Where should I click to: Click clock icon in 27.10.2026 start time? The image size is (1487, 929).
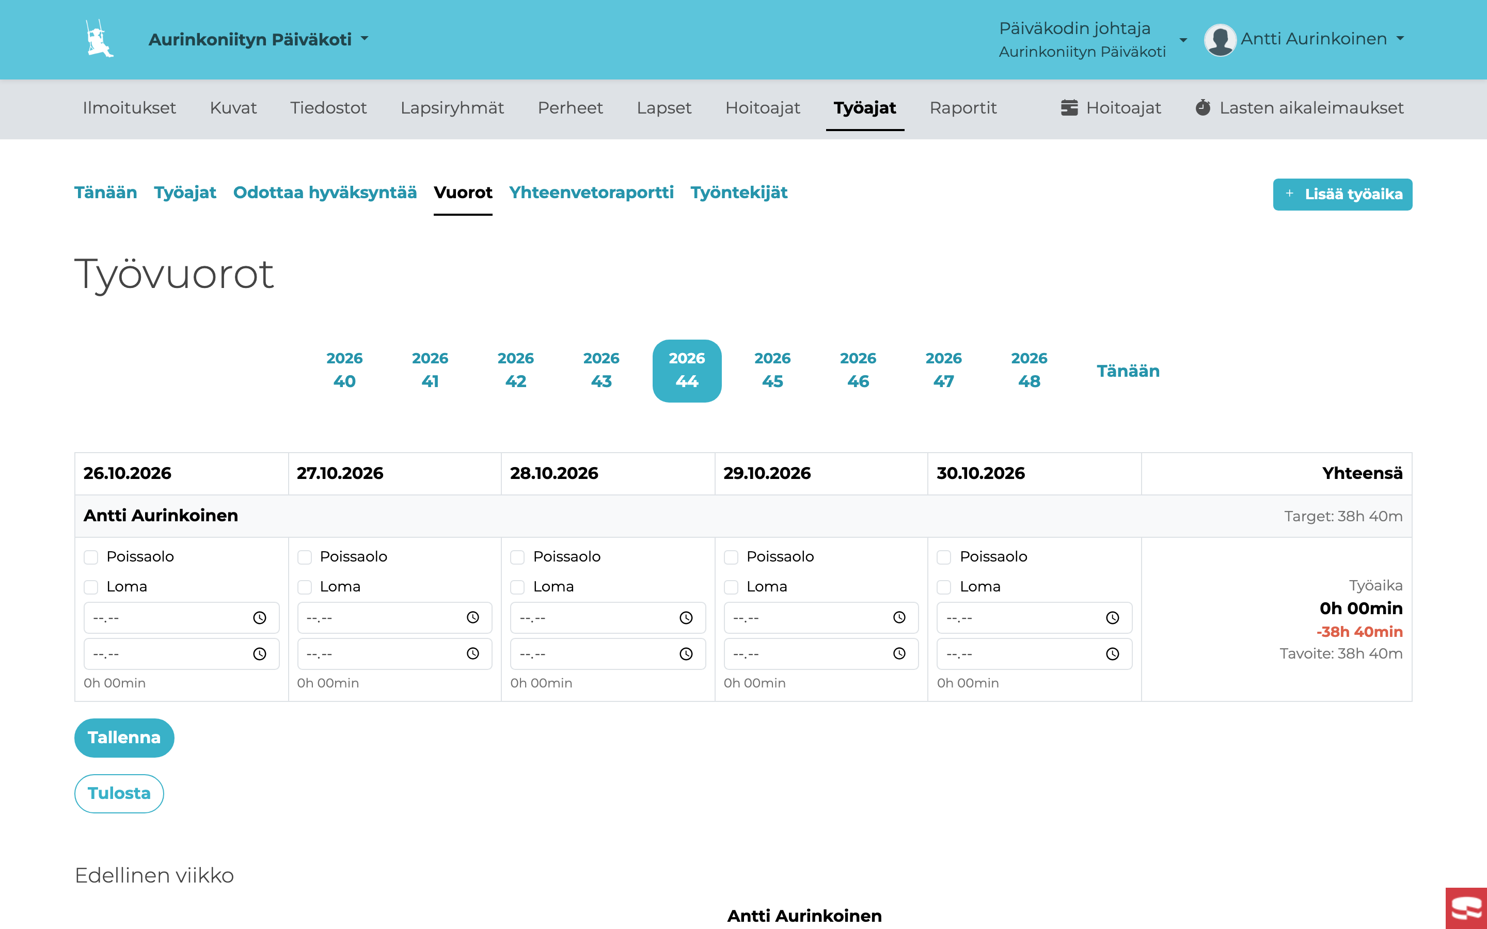(472, 617)
